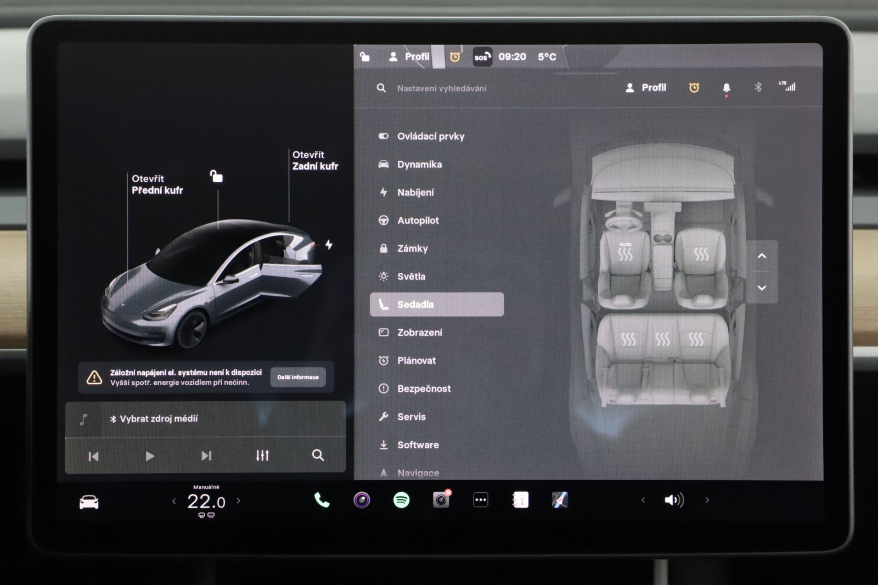Tap the car controls icon in the bottom bar

[x=89, y=502]
